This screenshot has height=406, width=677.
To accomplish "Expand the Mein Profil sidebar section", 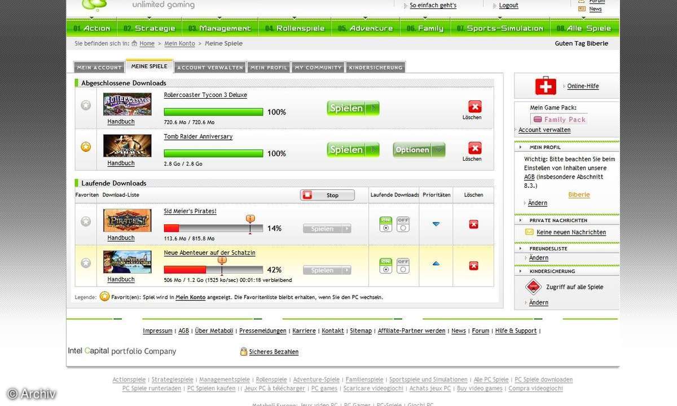I will (x=520, y=147).
